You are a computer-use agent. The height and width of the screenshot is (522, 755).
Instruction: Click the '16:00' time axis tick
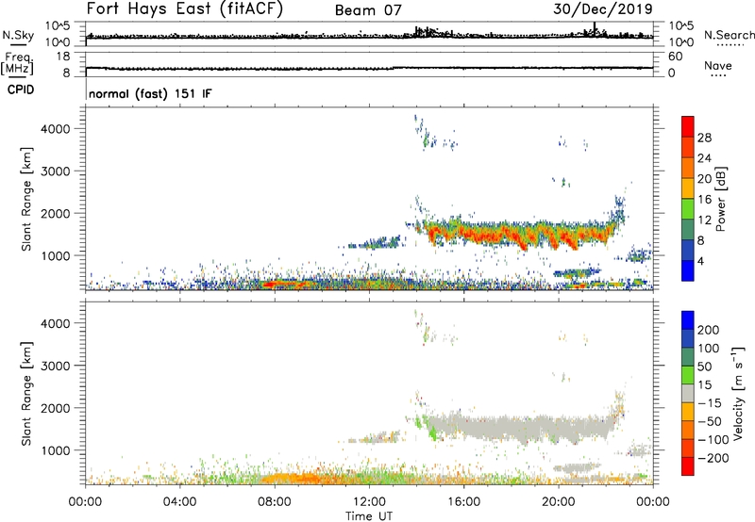463,502
